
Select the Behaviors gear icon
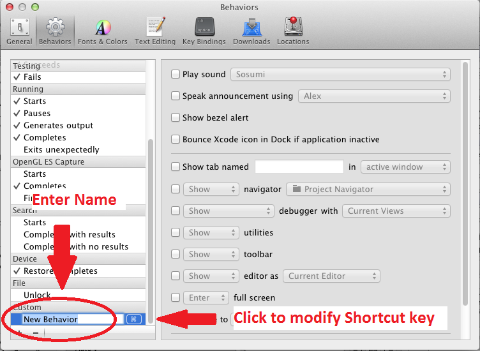tap(55, 27)
